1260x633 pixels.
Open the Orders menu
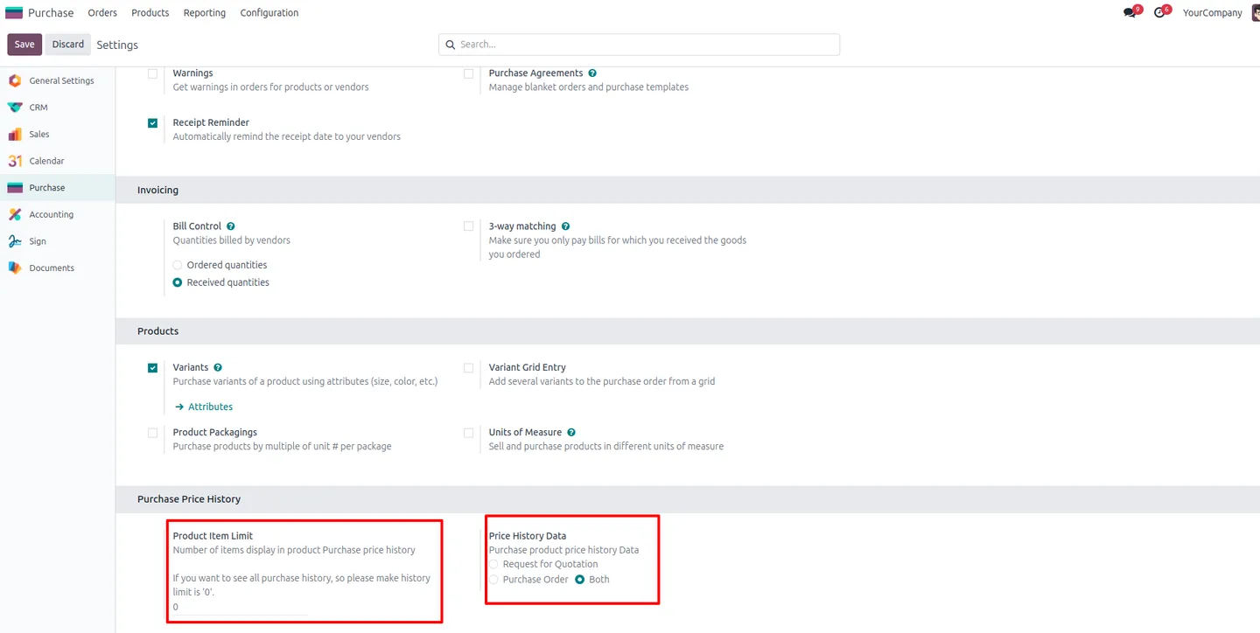pyautogui.click(x=102, y=13)
